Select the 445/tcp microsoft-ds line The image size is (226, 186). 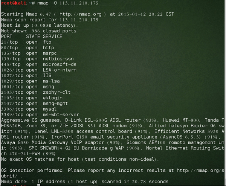[39, 64]
